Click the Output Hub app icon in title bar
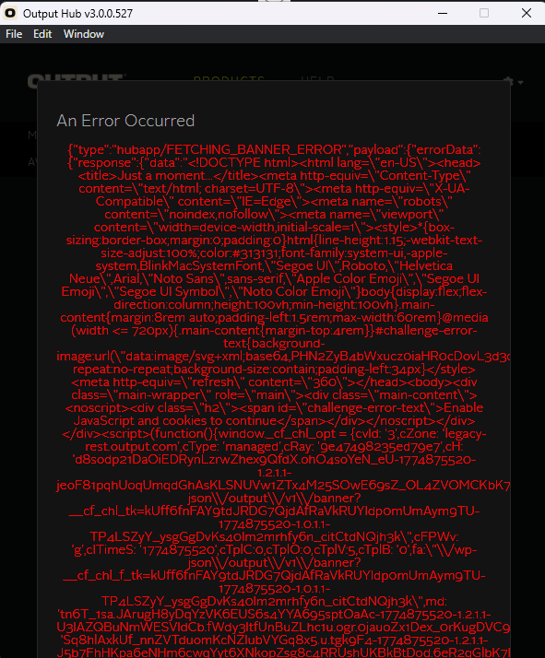 click(x=9, y=13)
